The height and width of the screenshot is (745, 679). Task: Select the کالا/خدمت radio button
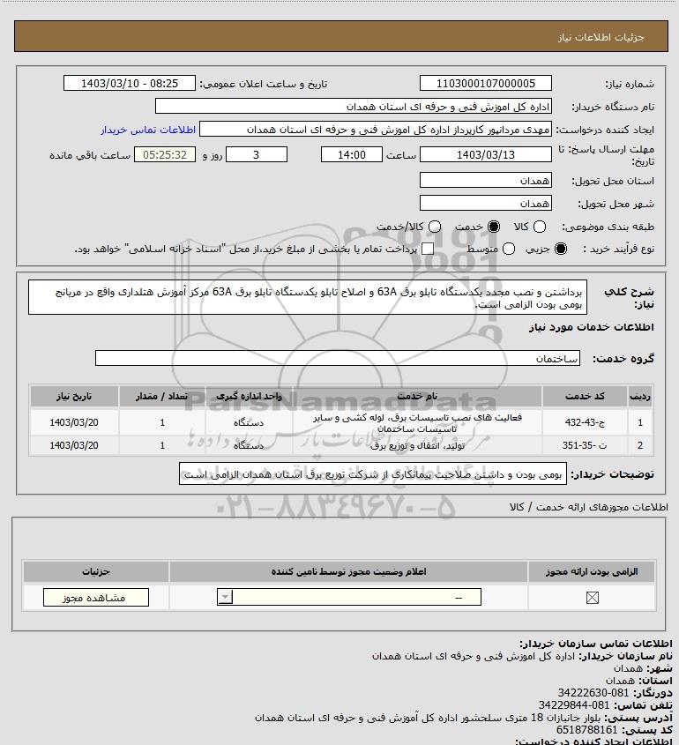coord(434,227)
